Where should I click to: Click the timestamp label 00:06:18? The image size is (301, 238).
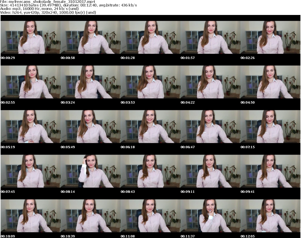[x=128, y=147]
